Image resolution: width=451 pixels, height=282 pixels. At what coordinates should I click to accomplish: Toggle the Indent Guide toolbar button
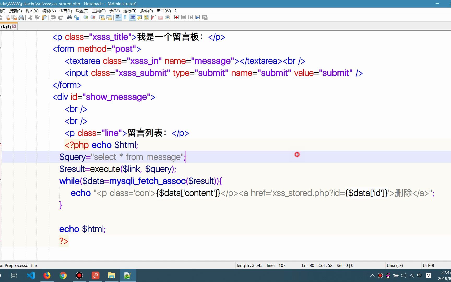click(132, 17)
